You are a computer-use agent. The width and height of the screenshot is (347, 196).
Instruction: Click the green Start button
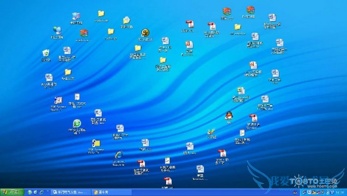tap(12, 191)
